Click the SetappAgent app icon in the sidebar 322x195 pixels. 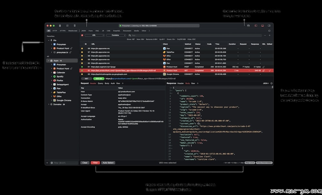pyautogui.click(x=54, y=84)
